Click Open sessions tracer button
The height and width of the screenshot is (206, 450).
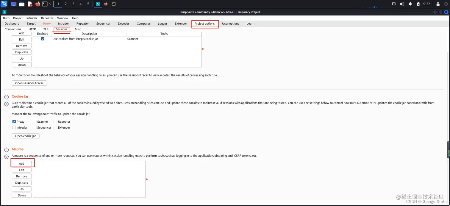point(29,83)
